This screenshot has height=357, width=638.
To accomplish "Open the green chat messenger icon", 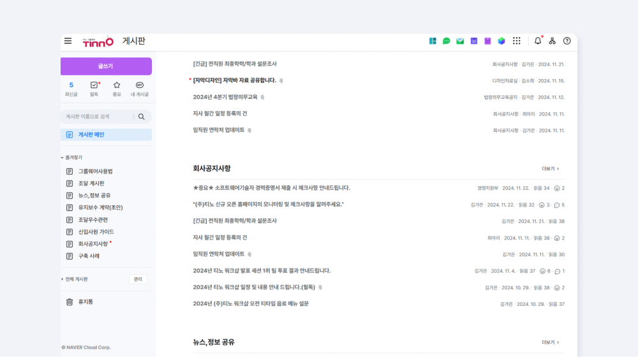I will coord(447,41).
